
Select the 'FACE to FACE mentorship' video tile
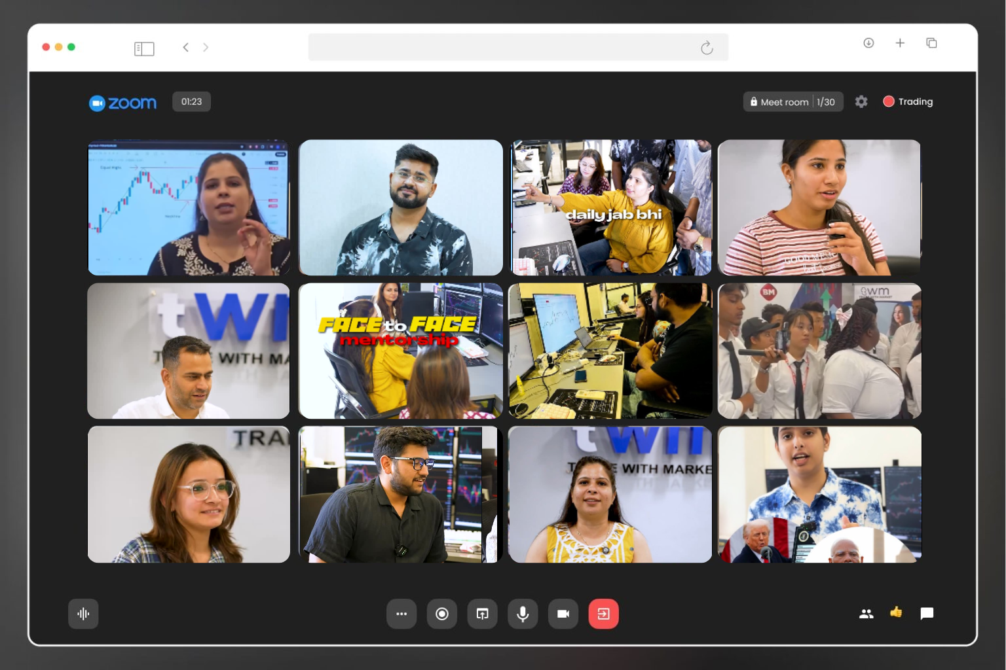400,351
